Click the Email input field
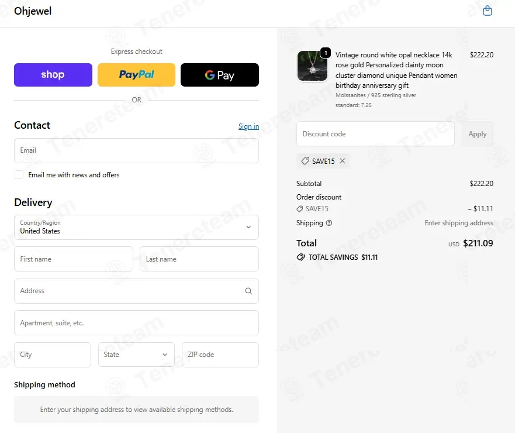Viewport: 515px width, 433px height. click(x=136, y=150)
